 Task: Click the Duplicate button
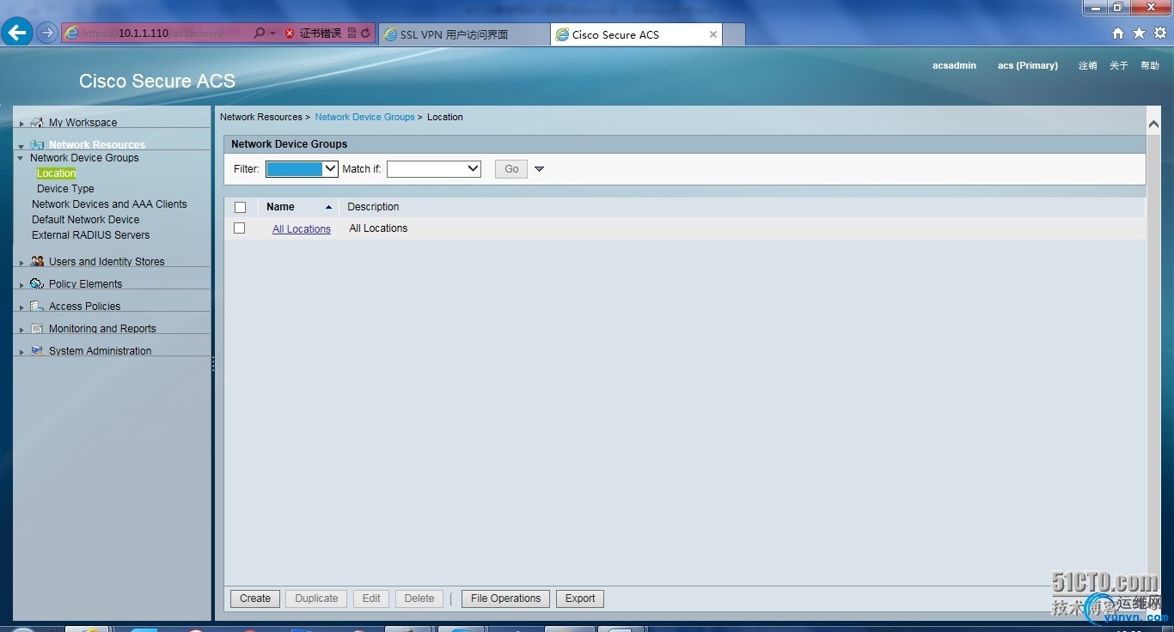coord(316,599)
